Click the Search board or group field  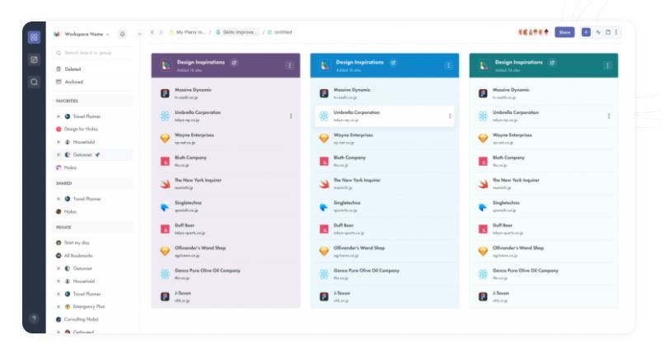[94, 53]
